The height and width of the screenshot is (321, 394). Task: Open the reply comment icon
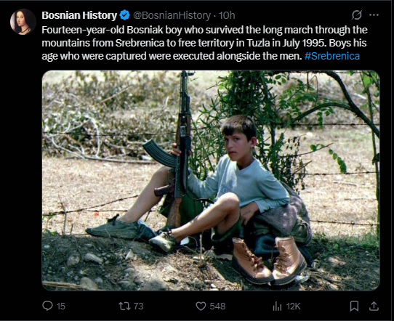click(x=47, y=306)
